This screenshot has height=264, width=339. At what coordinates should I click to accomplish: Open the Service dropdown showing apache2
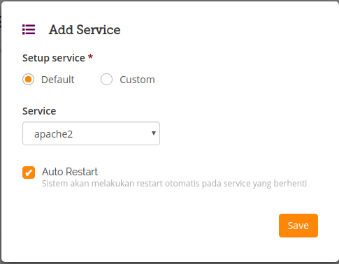(91, 133)
